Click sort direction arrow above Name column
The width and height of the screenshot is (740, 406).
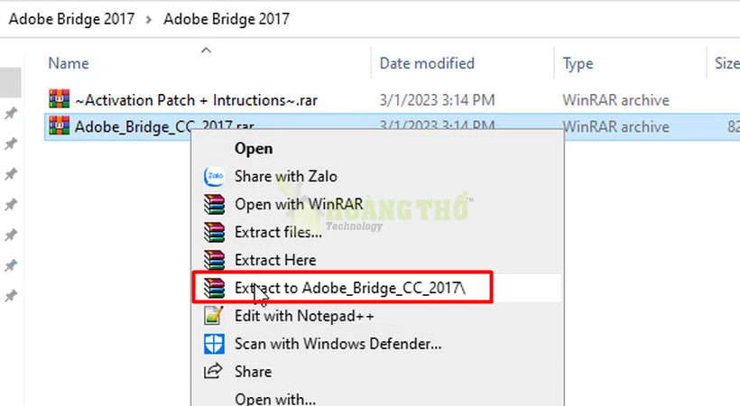[207, 50]
